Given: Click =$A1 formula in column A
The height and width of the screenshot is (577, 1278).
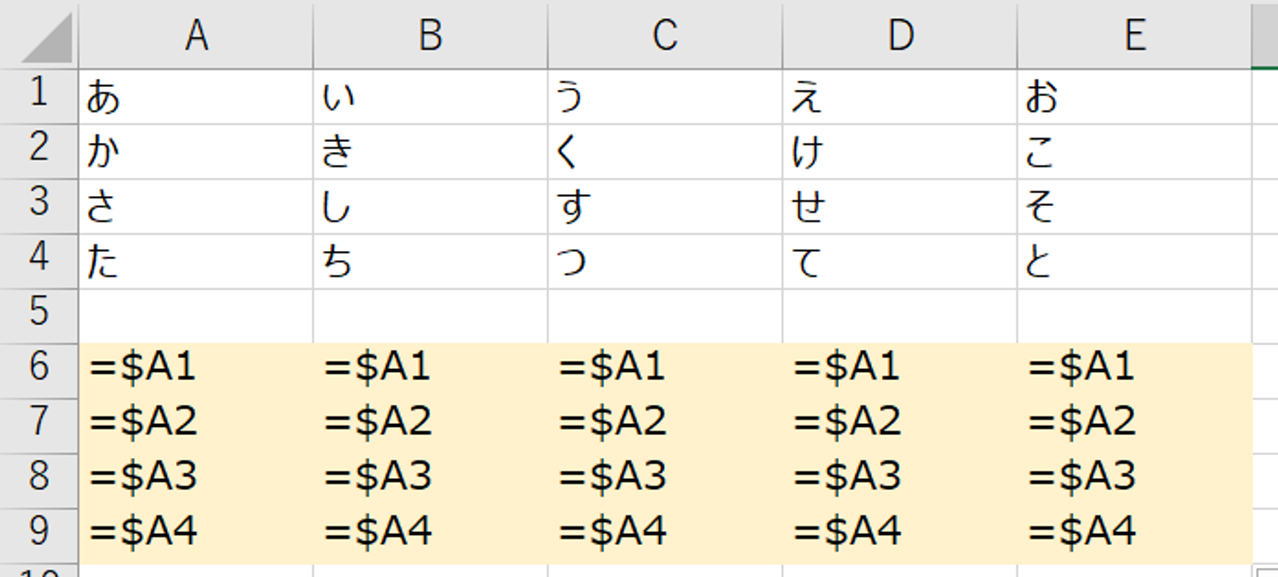Looking at the screenshot, I should click(196, 372).
